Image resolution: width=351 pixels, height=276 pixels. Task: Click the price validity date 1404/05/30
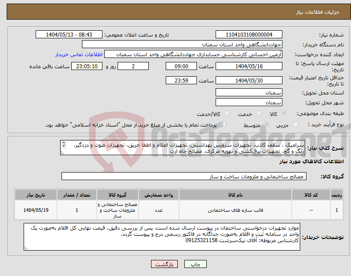[249, 80]
